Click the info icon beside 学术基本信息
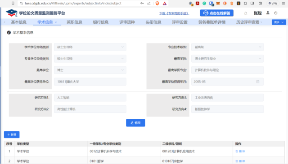This screenshot has width=288, height=164. (9, 33)
